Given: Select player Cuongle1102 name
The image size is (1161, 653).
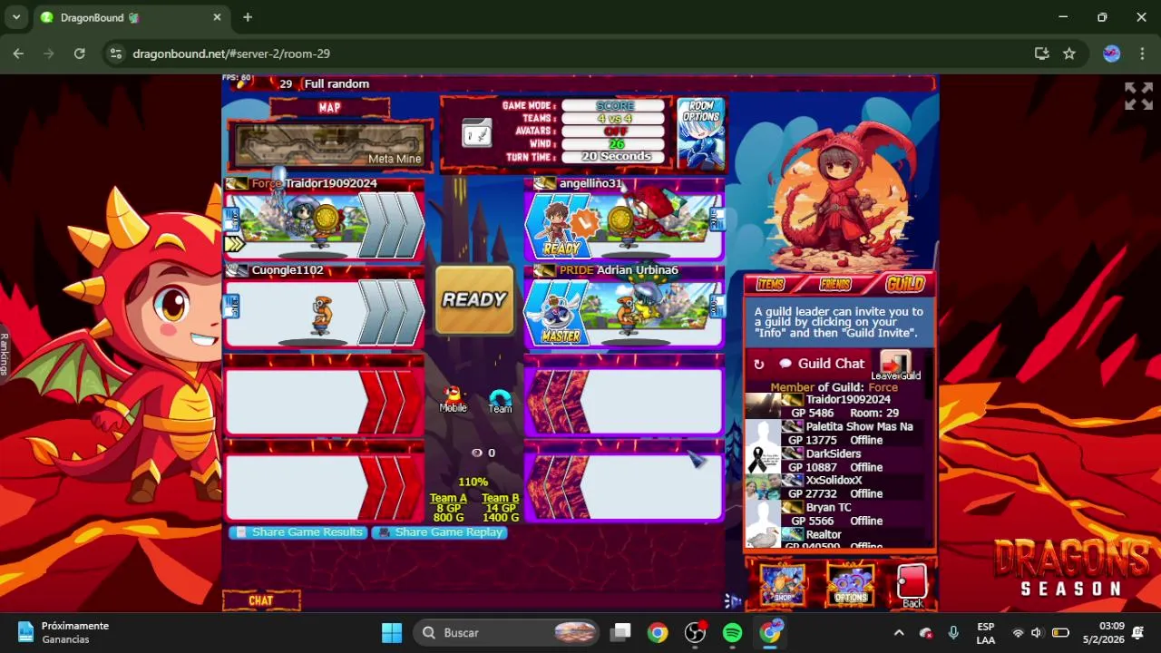Looking at the screenshot, I should (x=287, y=270).
